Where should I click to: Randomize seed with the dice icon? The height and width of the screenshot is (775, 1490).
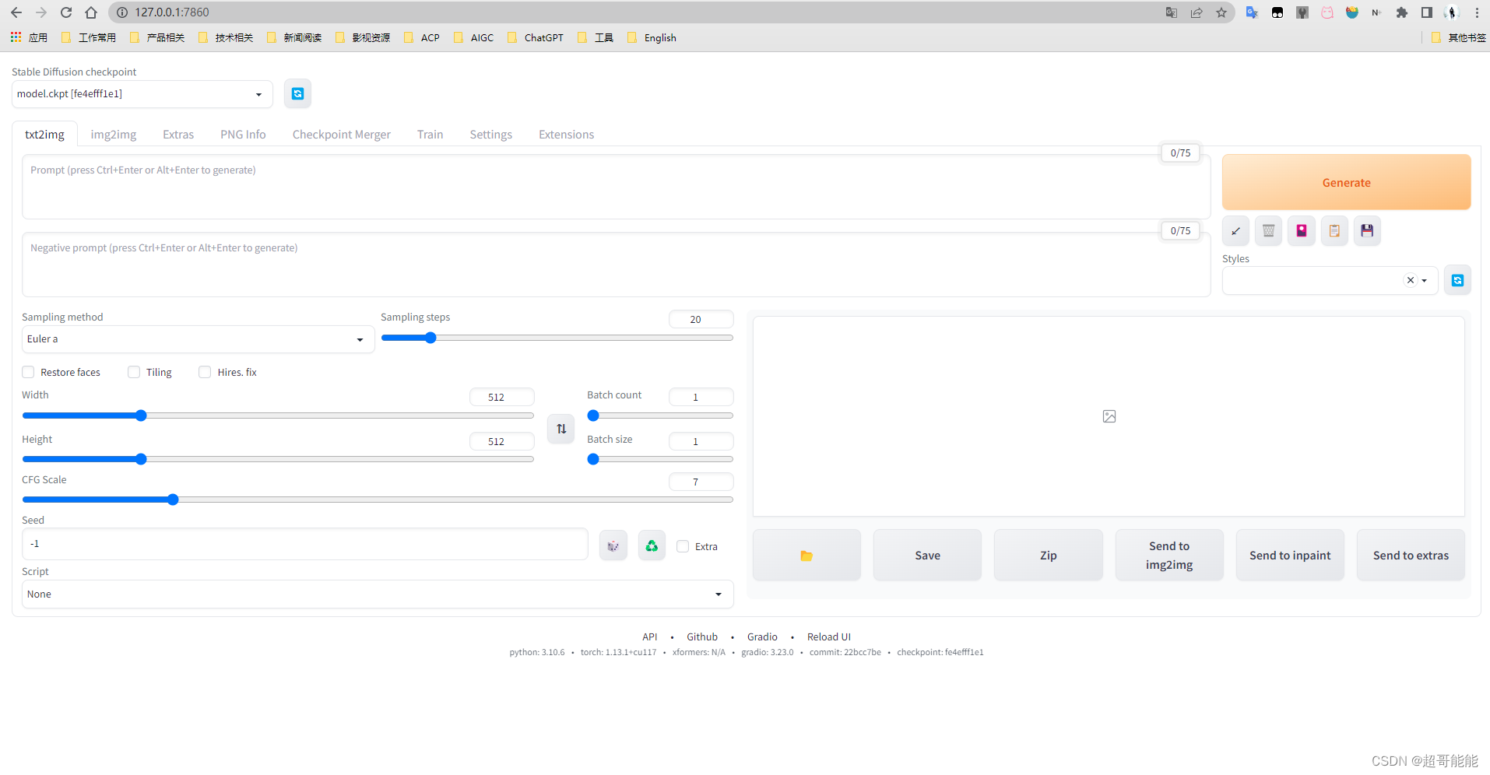[x=613, y=545]
